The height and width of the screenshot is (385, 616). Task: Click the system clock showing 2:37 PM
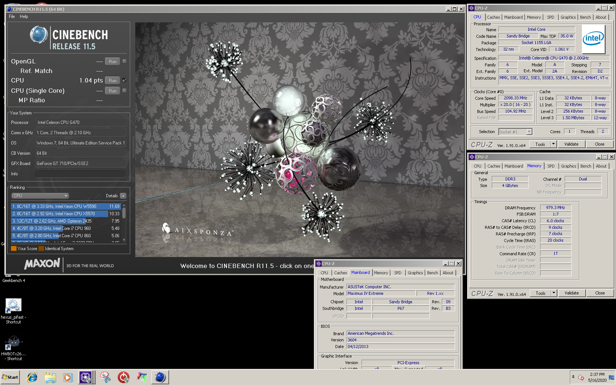coord(597,377)
